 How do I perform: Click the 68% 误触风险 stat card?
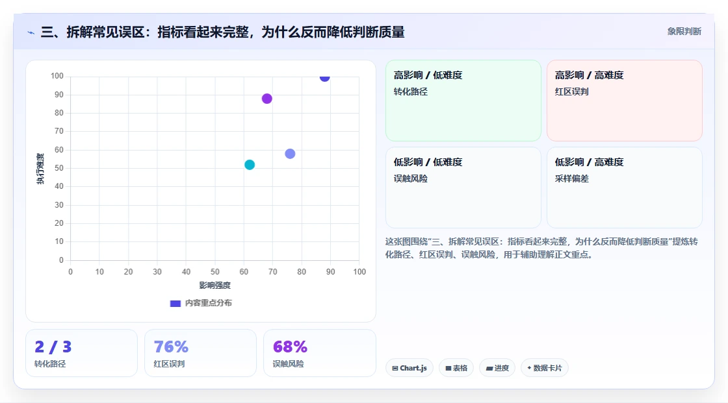tap(319, 353)
